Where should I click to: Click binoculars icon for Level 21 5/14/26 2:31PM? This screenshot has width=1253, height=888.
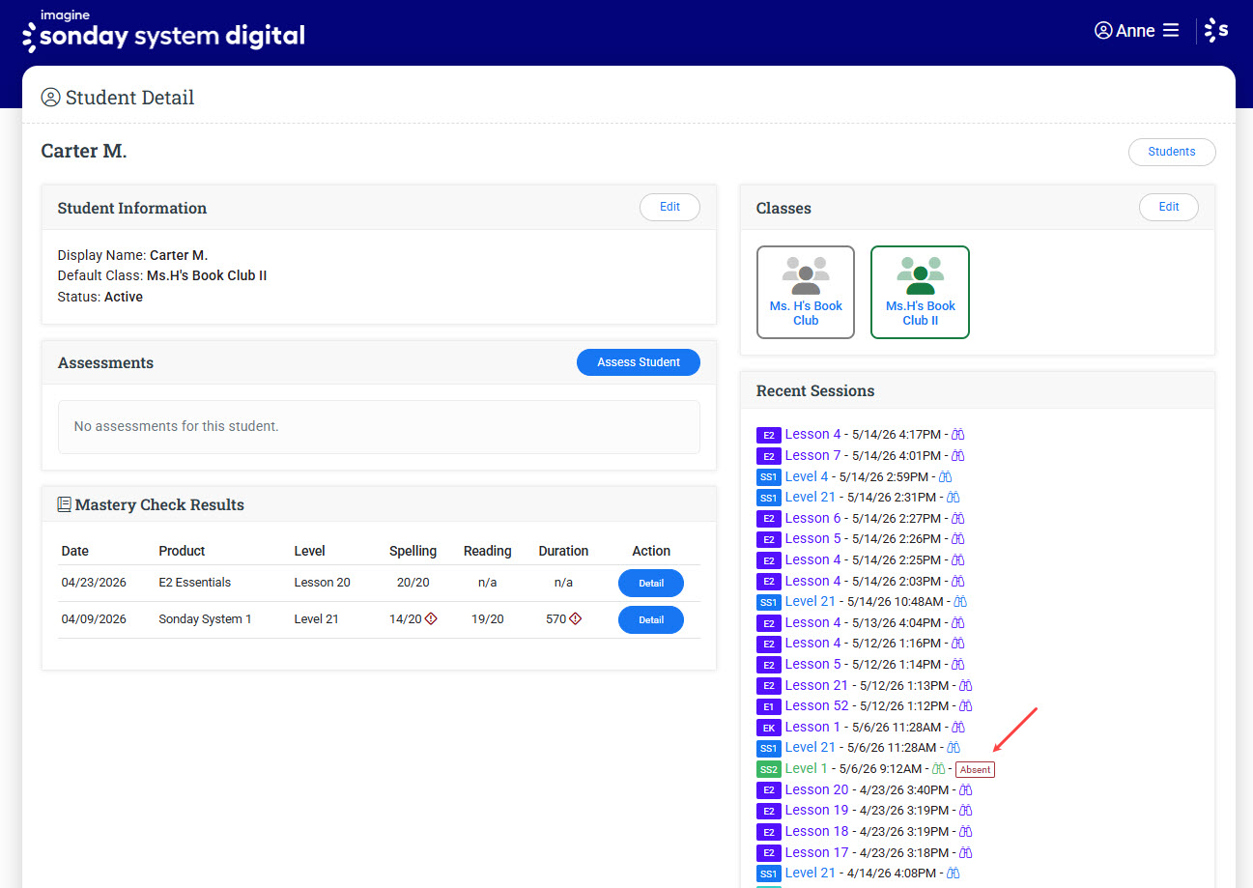[953, 498]
